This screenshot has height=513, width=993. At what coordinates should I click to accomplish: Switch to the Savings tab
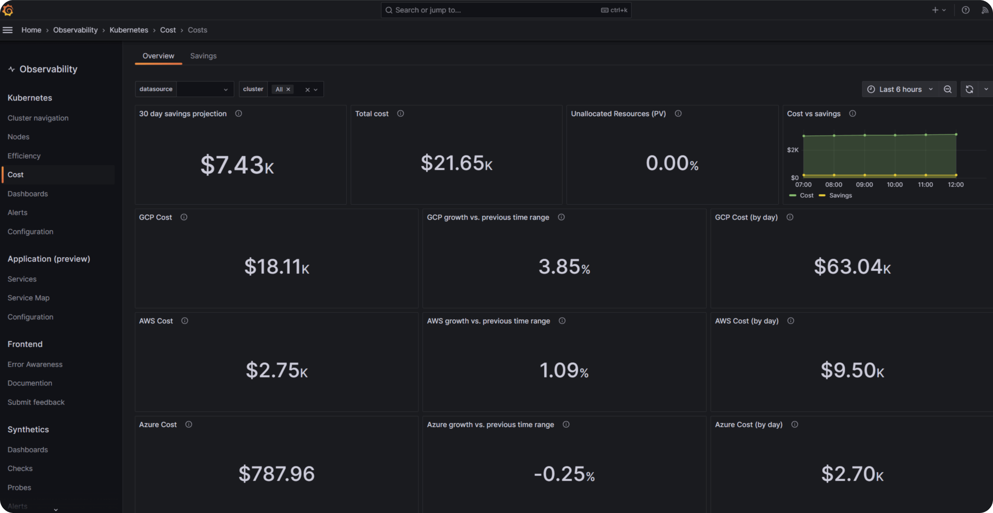(x=203, y=56)
